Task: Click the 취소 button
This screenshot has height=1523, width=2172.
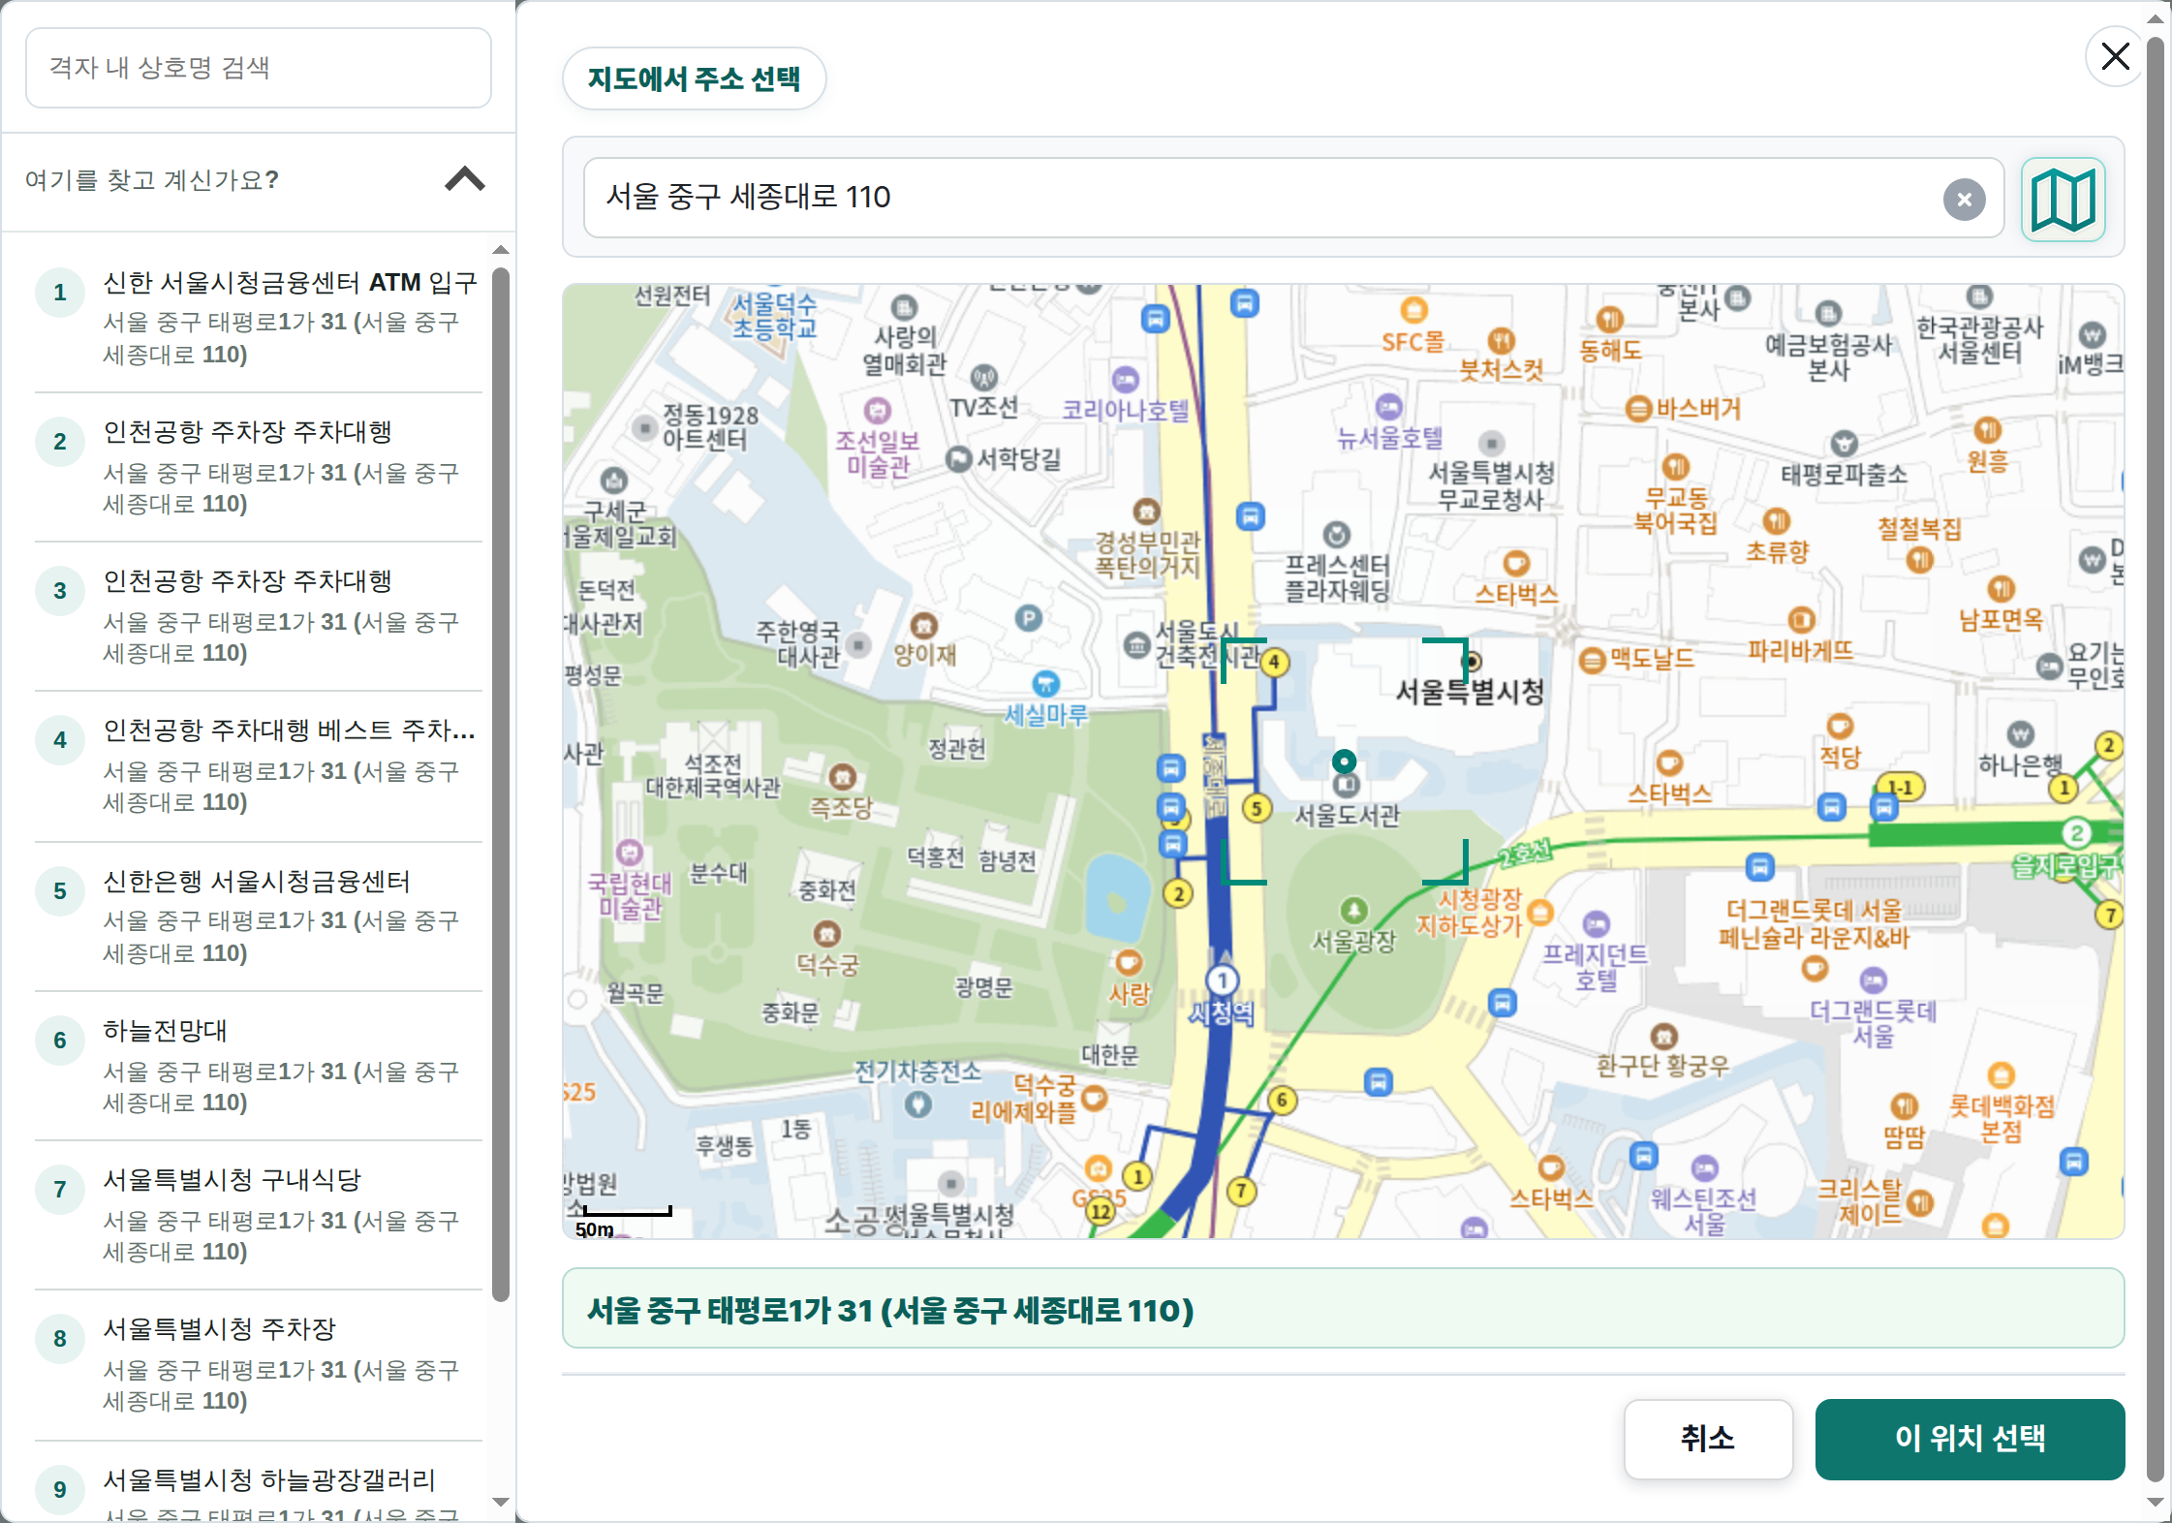Action: pos(1708,1439)
